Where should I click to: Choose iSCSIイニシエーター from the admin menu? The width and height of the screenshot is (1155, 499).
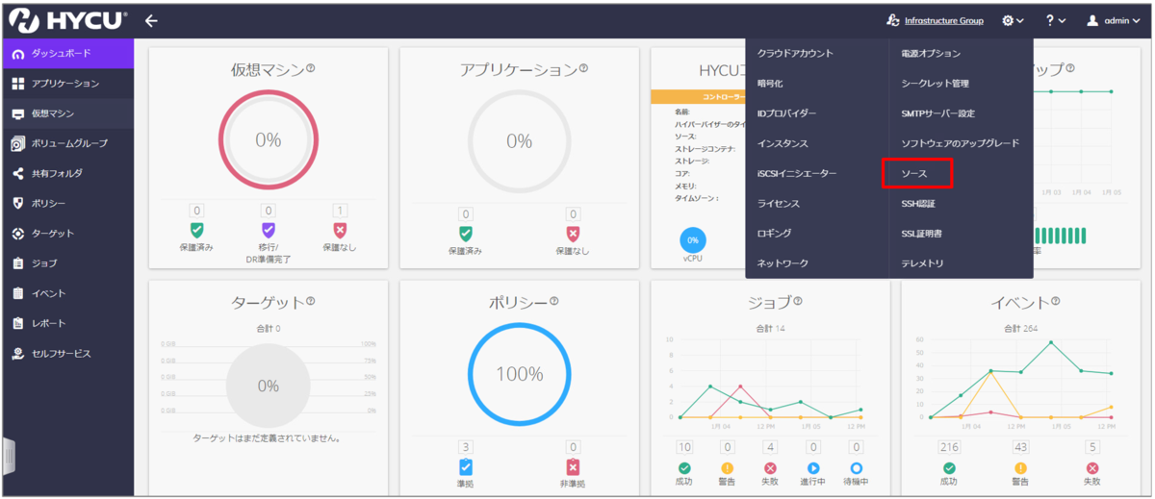point(797,173)
